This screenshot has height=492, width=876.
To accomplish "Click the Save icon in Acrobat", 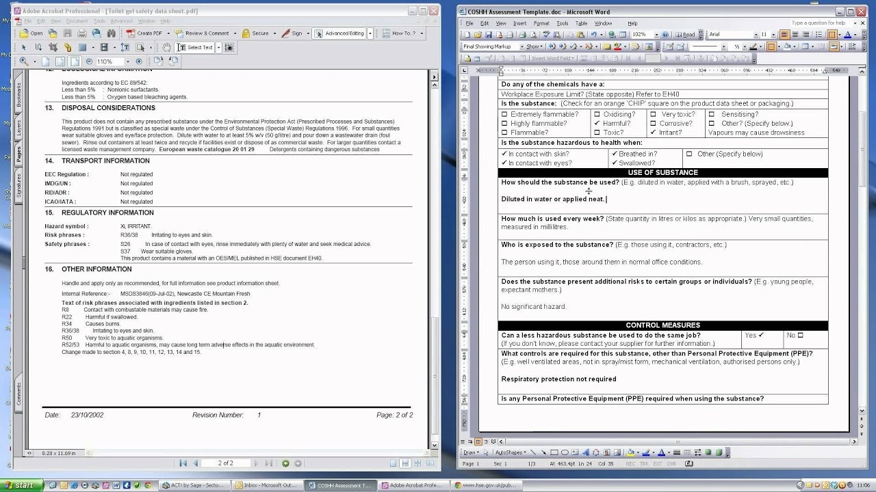I will (x=67, y=33).
